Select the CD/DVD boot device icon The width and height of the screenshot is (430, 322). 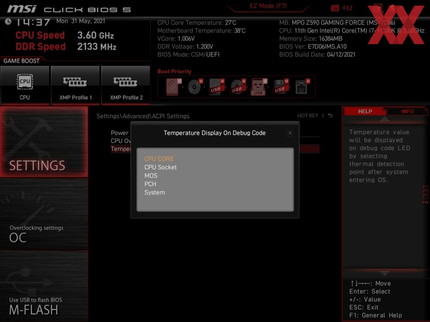(195, 87)
